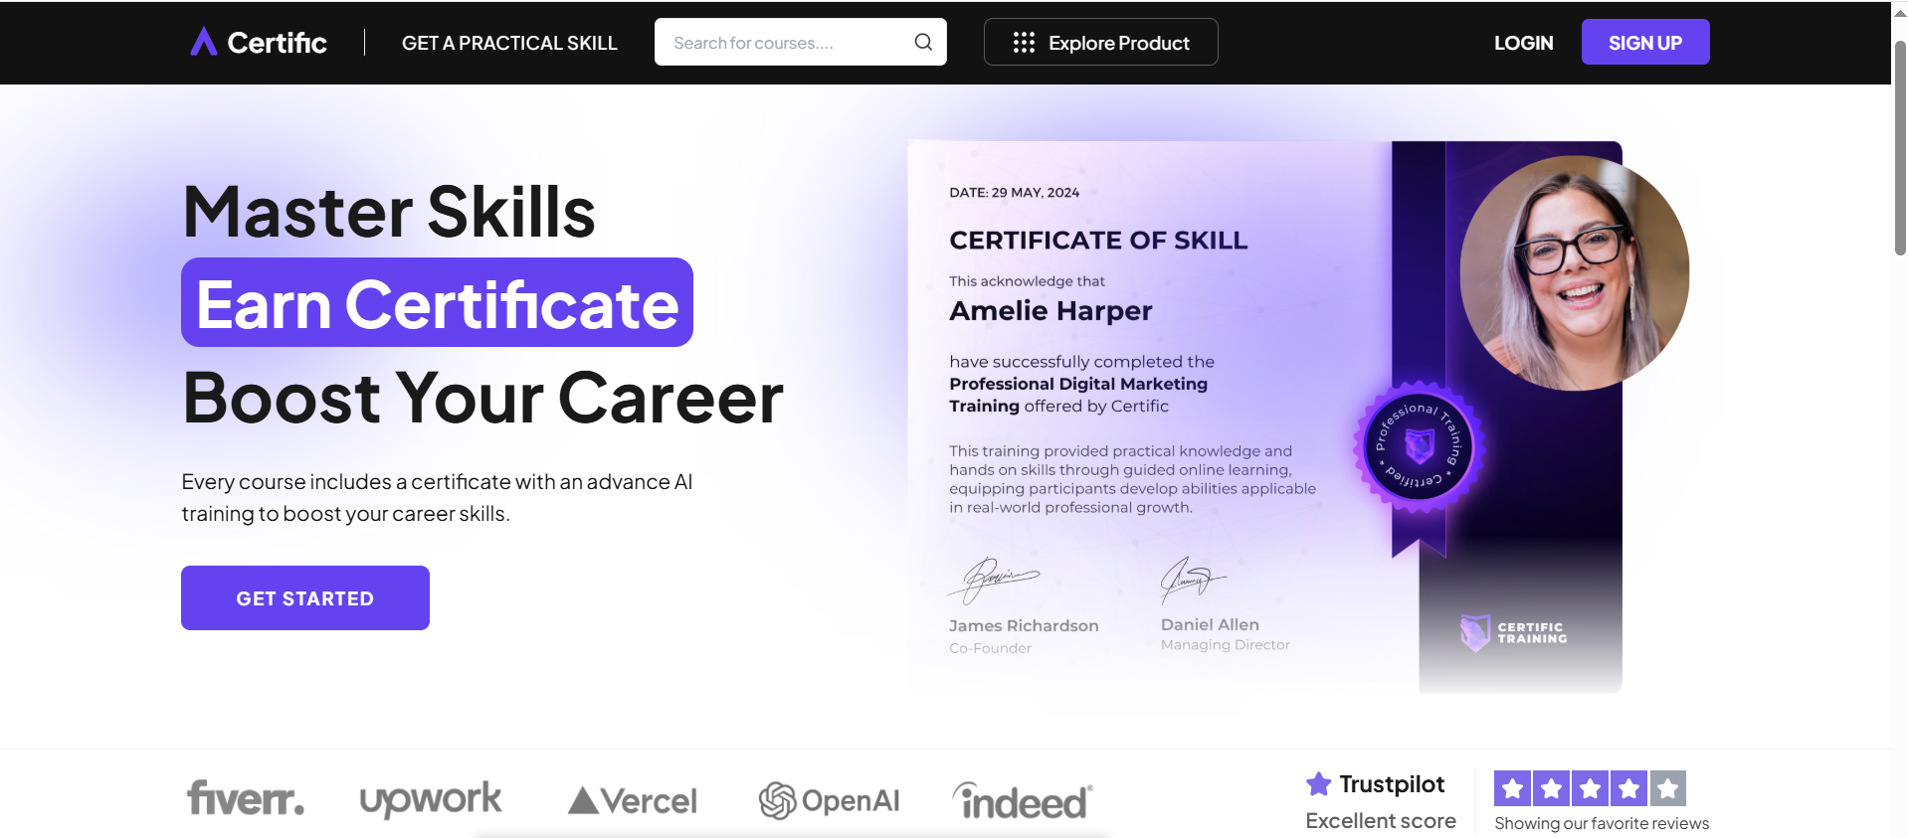Click the page vertical scrollbar thumb
The width and height of the screenshot is (1908, 838).
coord(1900,147)
